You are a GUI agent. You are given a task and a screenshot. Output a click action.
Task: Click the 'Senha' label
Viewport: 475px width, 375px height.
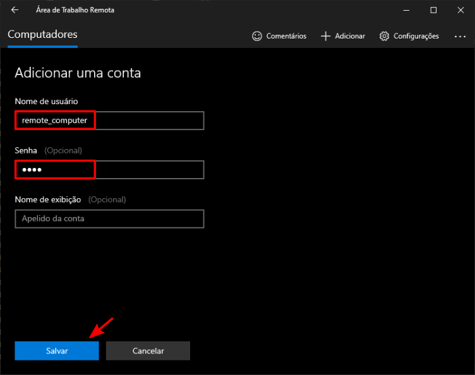26,150
